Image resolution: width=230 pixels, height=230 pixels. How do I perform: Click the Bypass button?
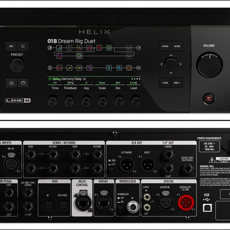coord(165,46)
